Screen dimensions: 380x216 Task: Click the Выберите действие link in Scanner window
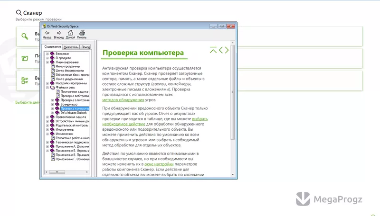[x=28, y=102]
